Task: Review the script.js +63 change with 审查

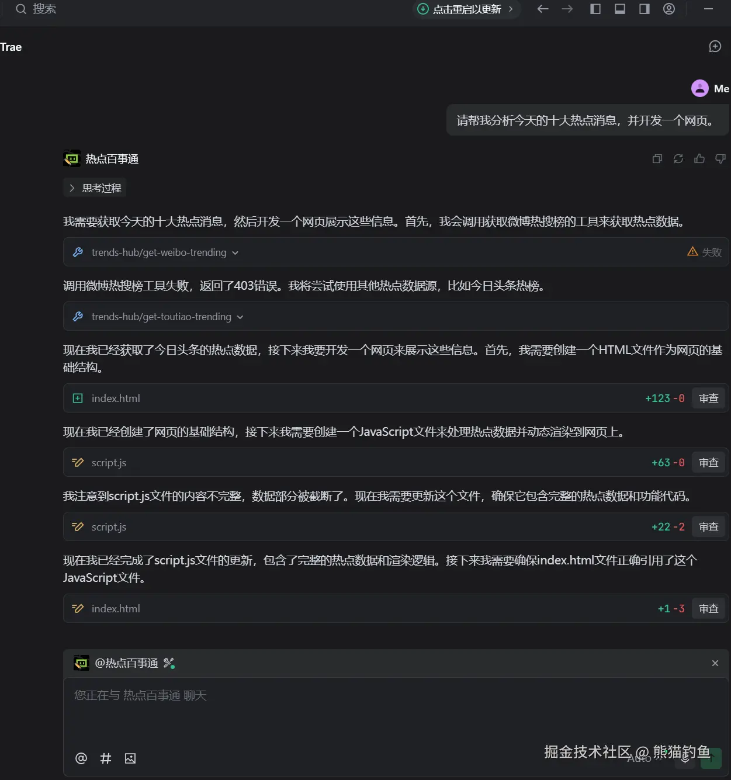Action: click(x=709, y=463)
